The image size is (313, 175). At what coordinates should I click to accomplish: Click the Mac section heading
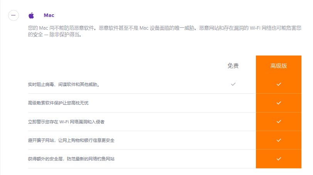click(x=49, y=15)
